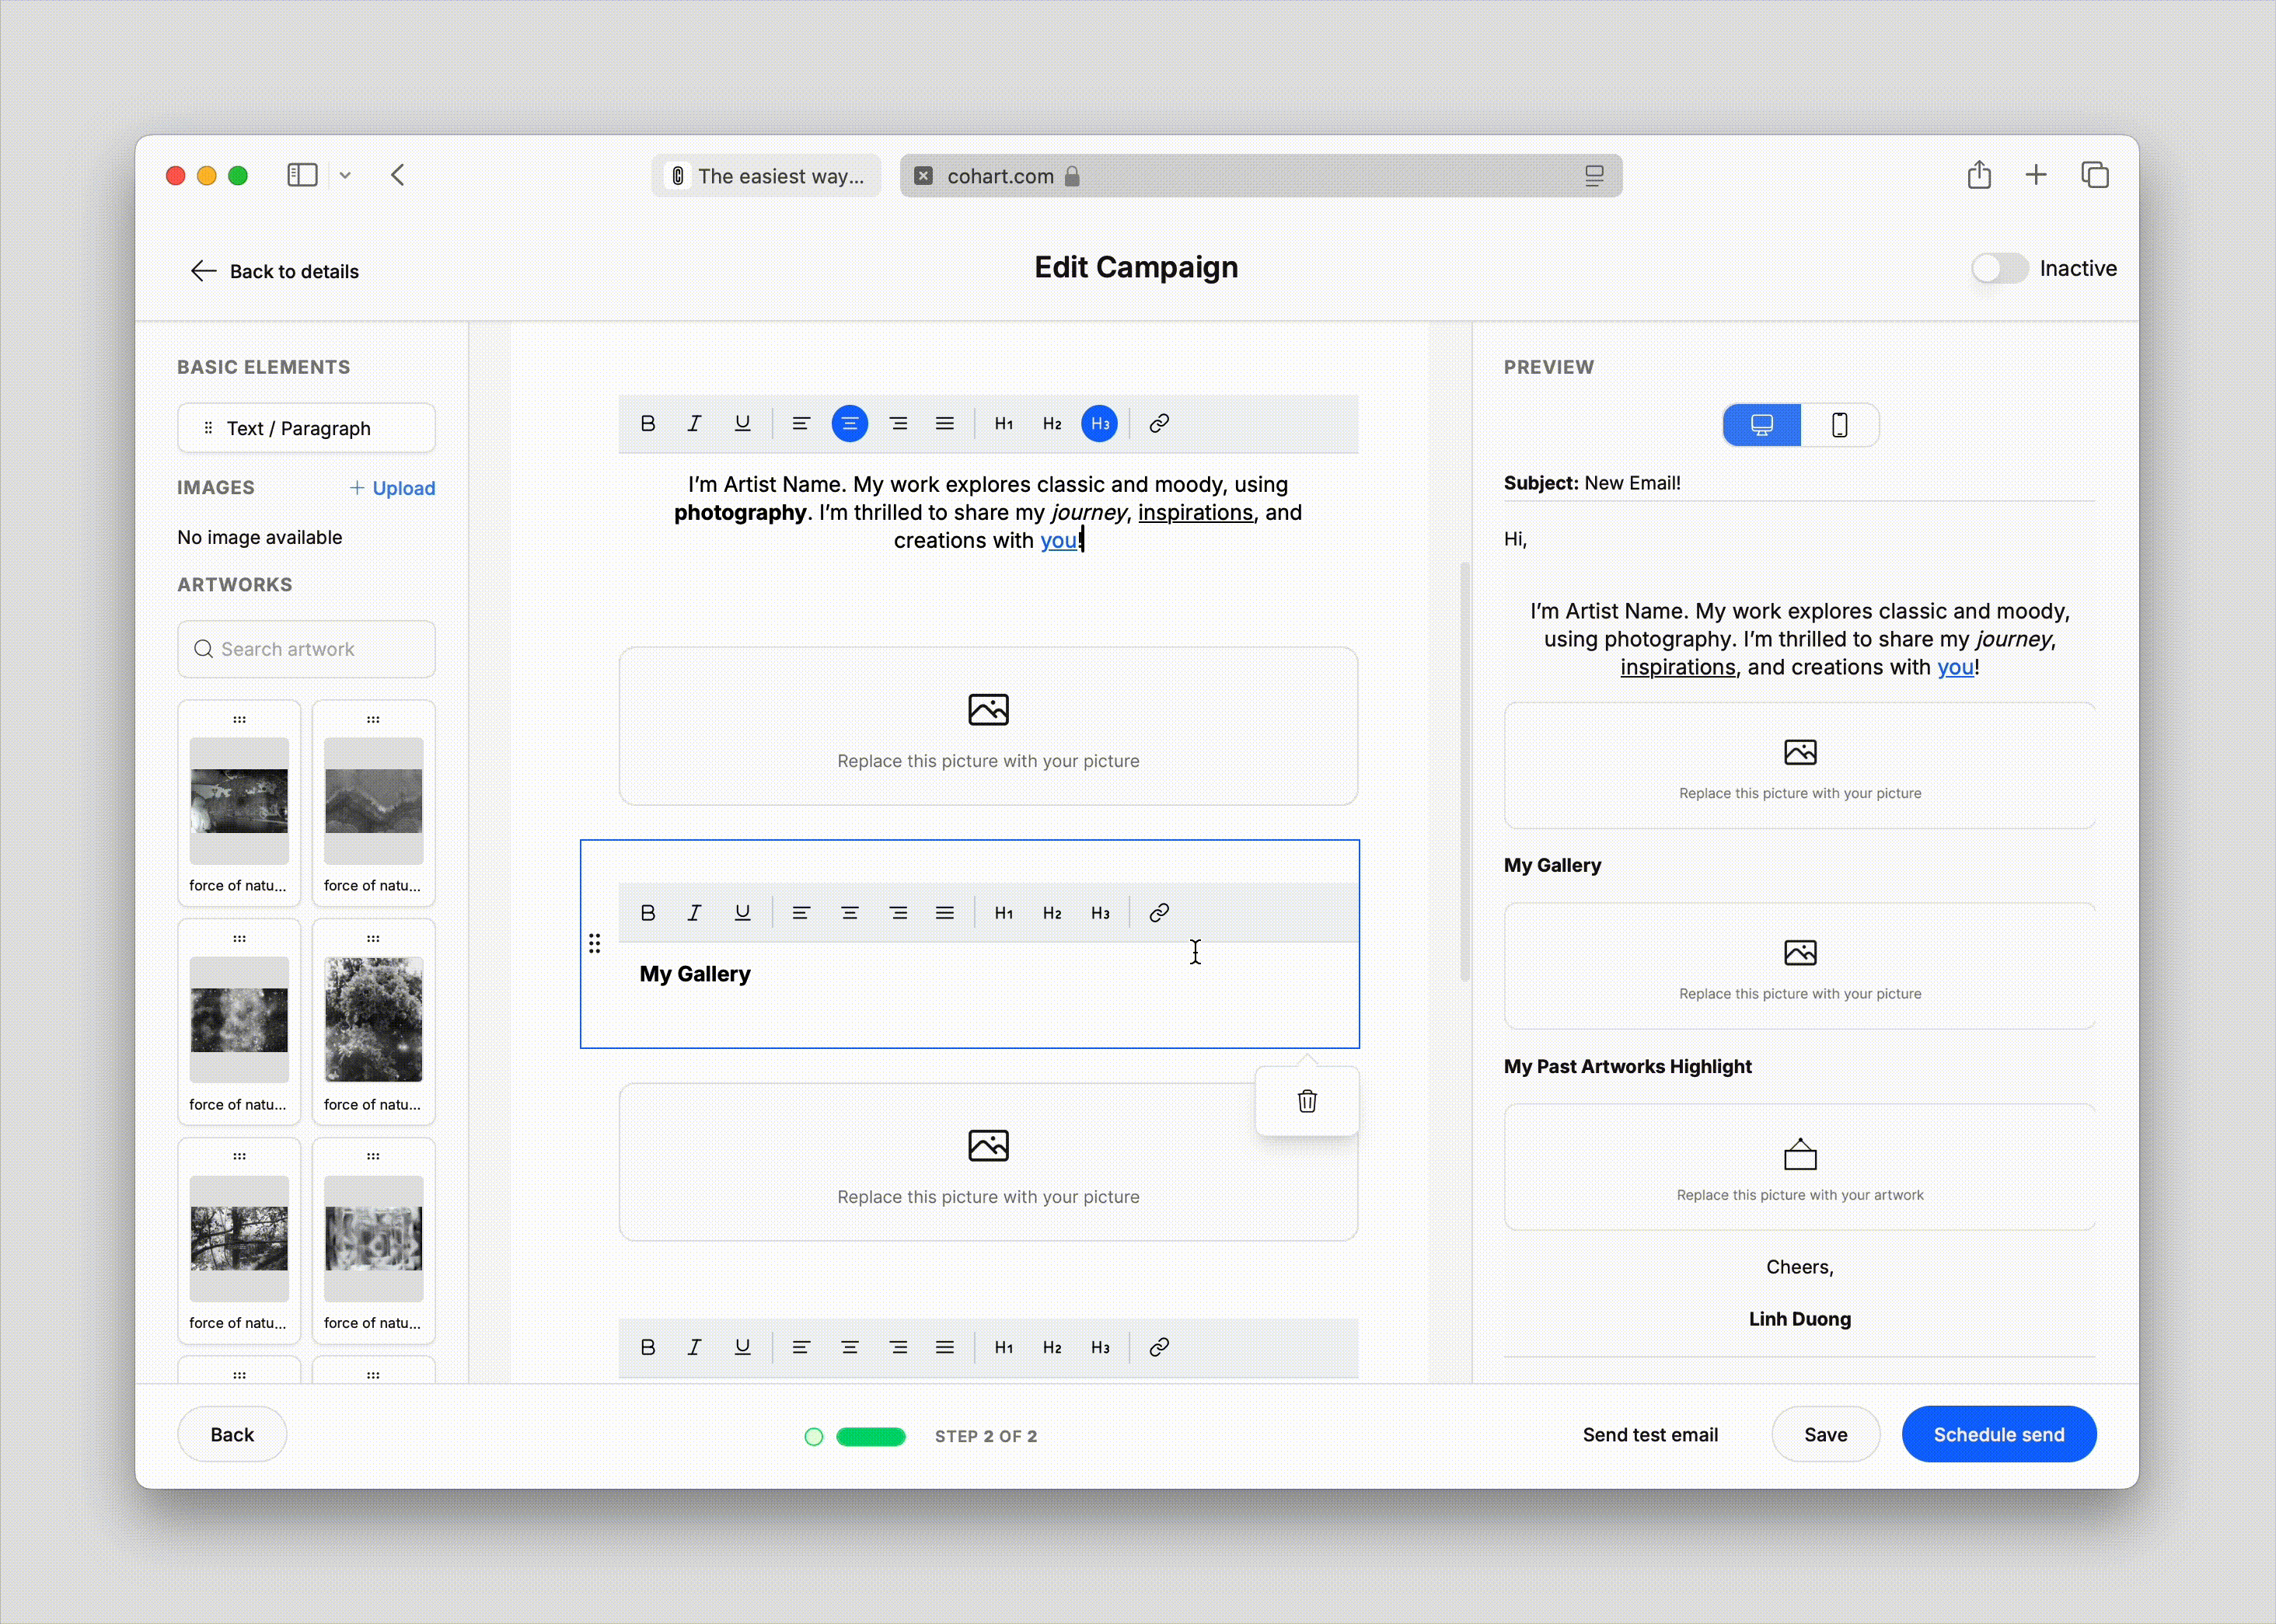The width and height of the screenshot is (2276, 1624).
Task: Set My Gallery block to H3
Action: (1101, 913)
